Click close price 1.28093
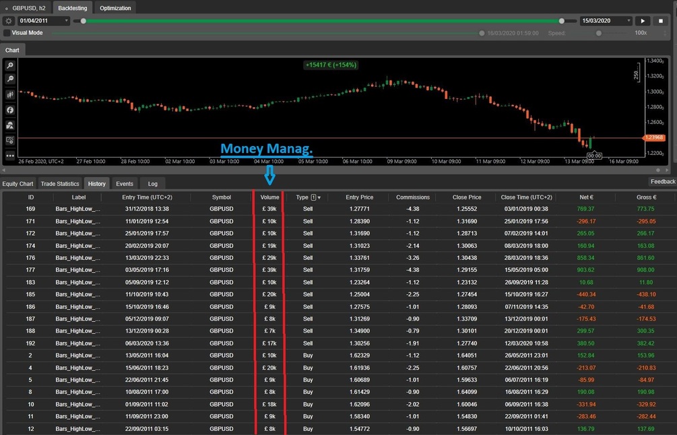This screenshot has height=435, width=677. coord(467,307)
